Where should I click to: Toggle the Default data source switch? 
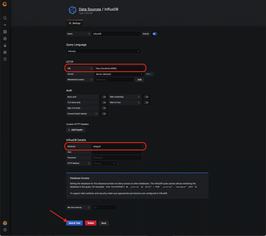(155, 34)
